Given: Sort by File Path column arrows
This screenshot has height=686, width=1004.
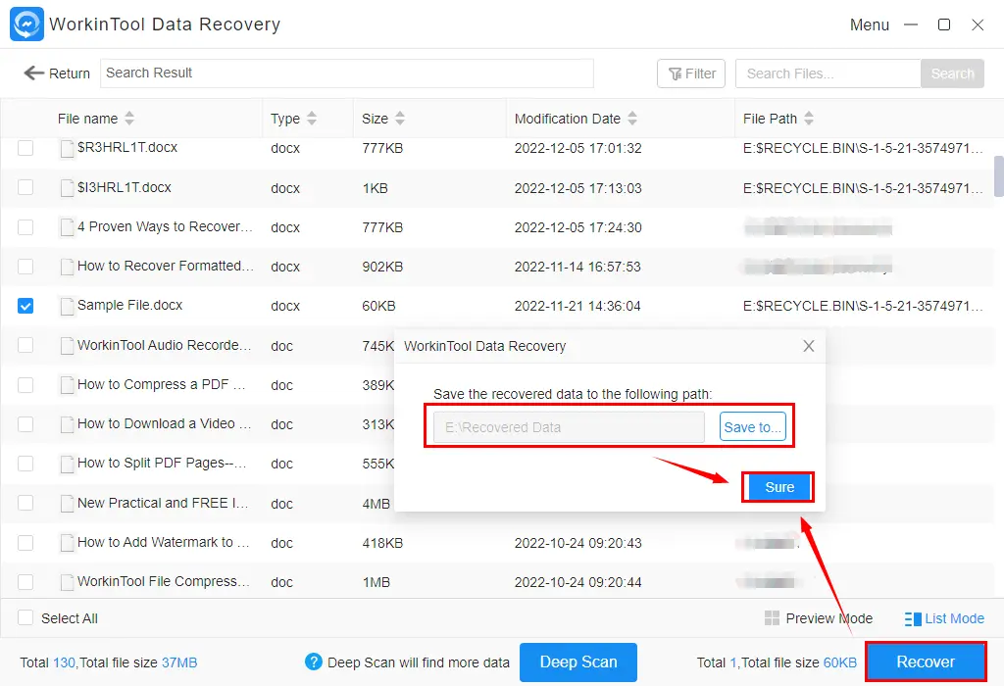Looking at the screenshot, I should [x=809, y=119].
